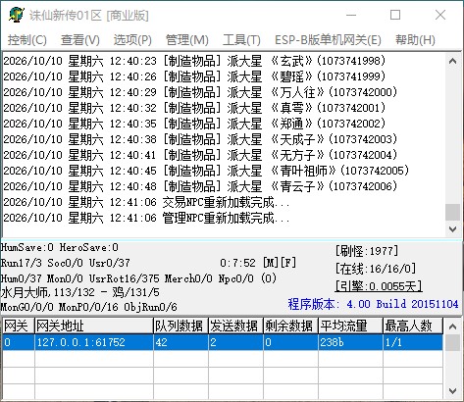The height and width of the screenshot is (402, 464).
Task: Open the 控制(C) menu
Action: point(27,40)
